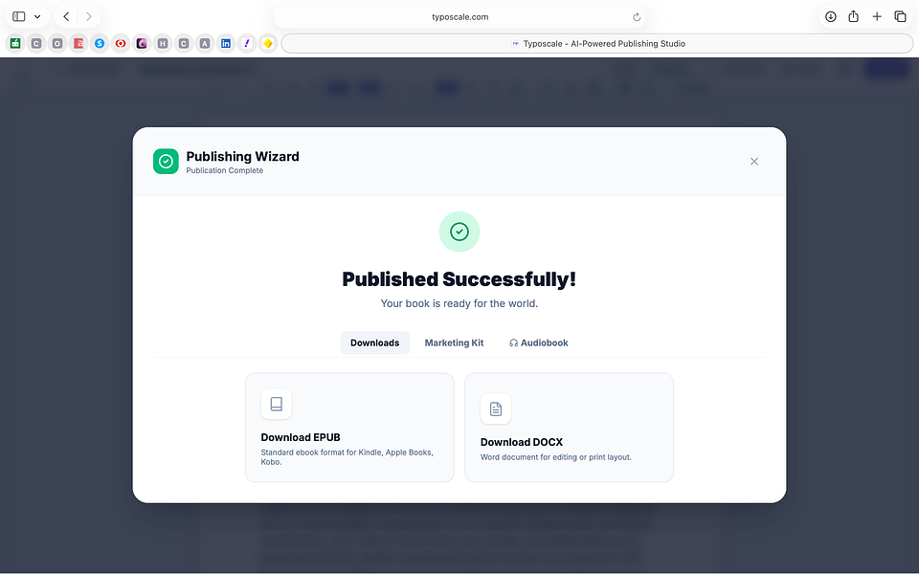Viewport: 919px width, 574px height.
Task: Click the typoscale.com address bar
Action: [x=459, y=17]
